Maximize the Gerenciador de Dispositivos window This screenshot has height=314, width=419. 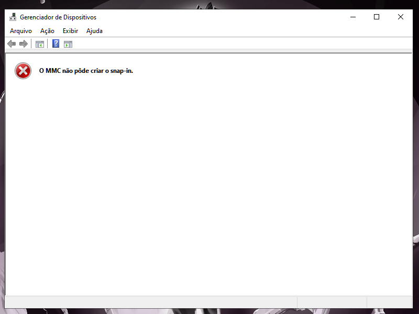point(377,17)
